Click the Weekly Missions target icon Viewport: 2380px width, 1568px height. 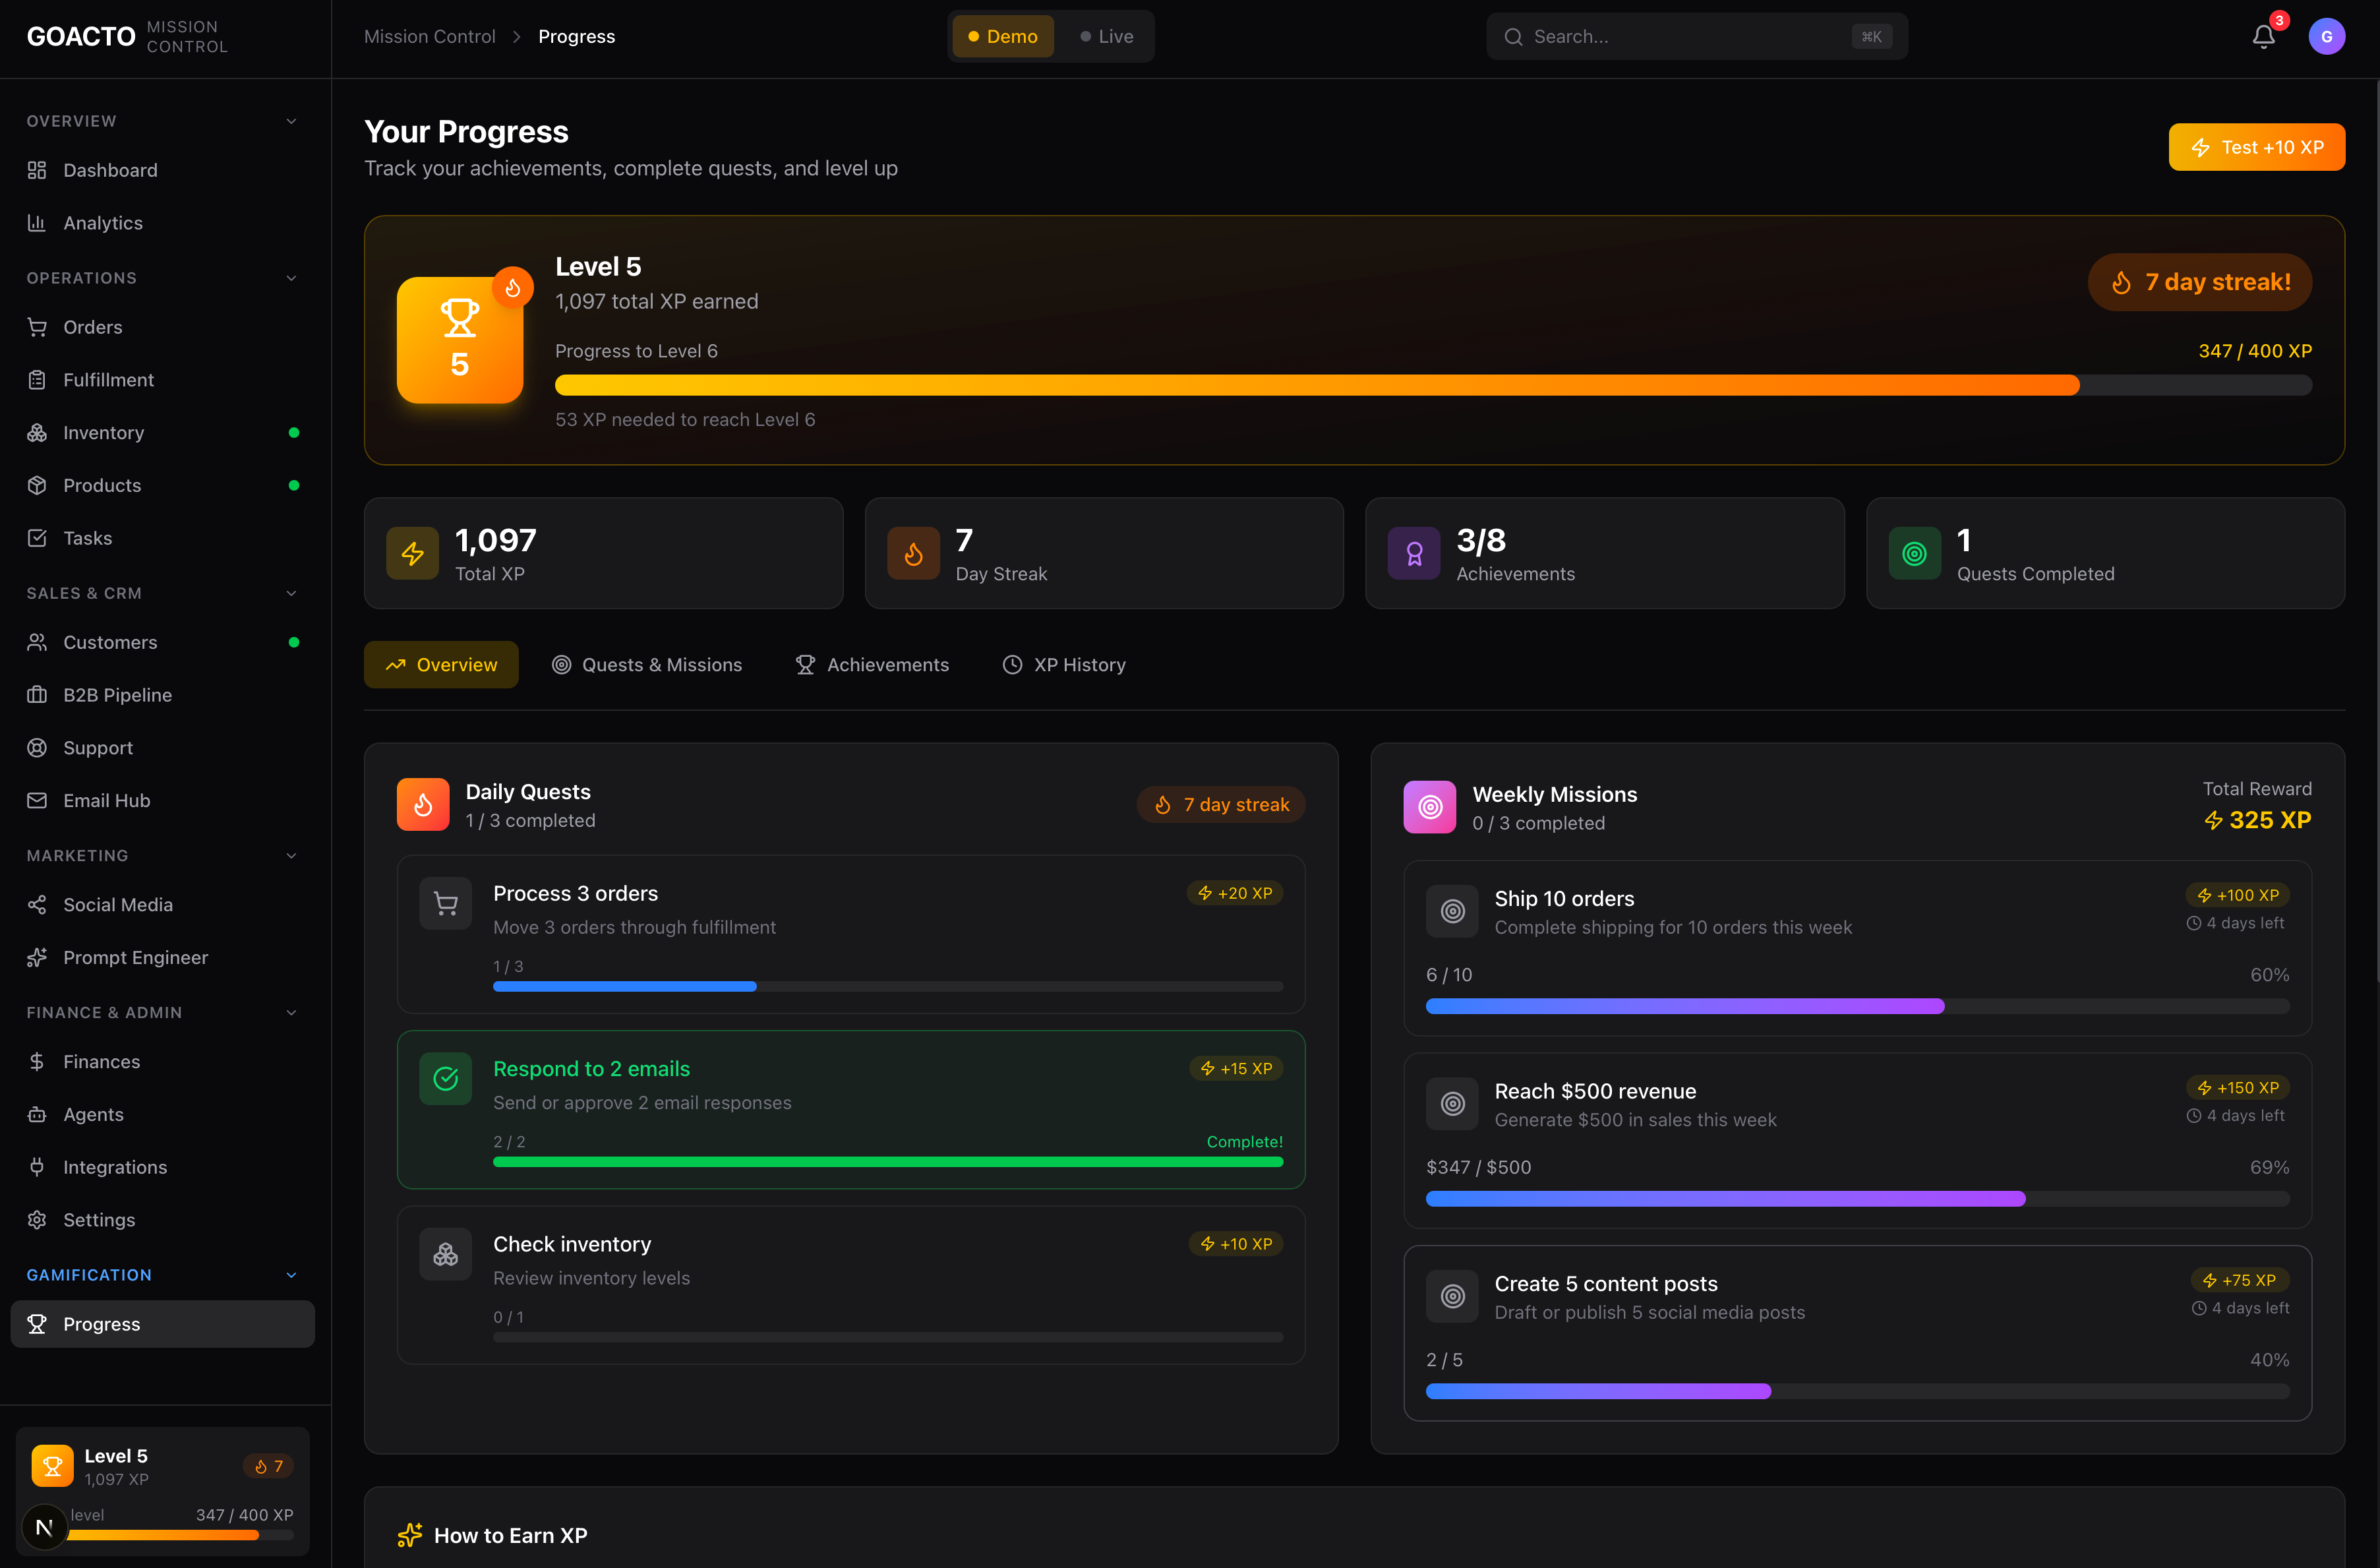pos(1429,807)
